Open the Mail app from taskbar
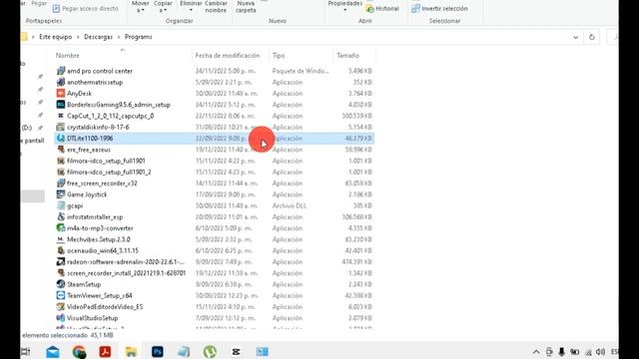 (x=53, y=352)
